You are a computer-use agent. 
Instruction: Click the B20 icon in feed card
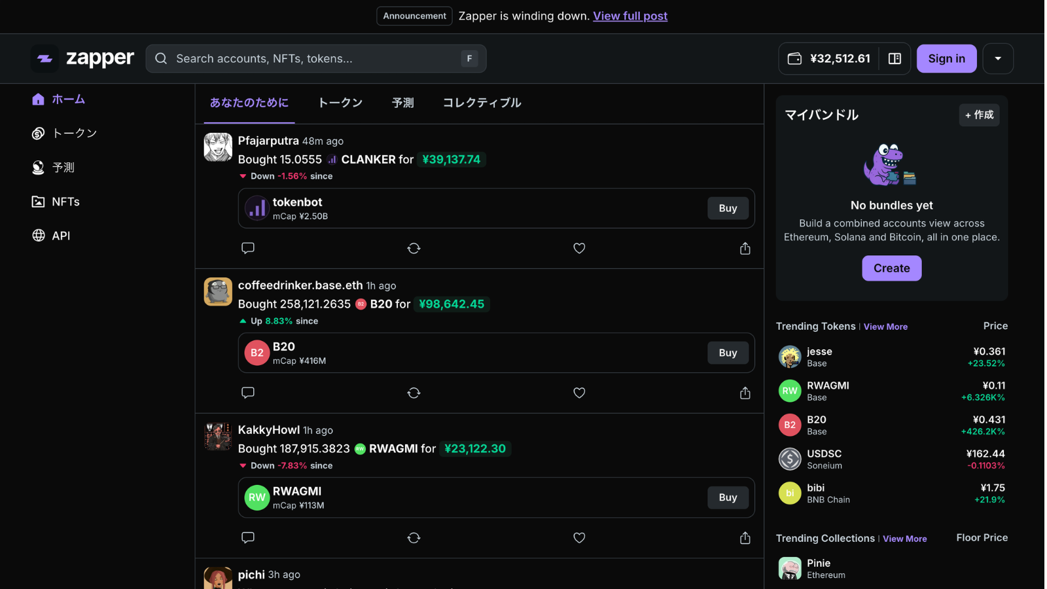click(257, 353)
